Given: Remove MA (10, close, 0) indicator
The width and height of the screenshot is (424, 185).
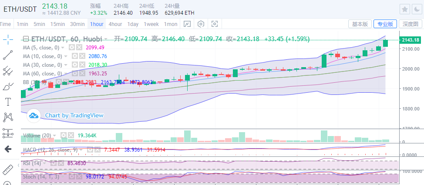Looking at the screenshot, I should click(x=82, y=56).
